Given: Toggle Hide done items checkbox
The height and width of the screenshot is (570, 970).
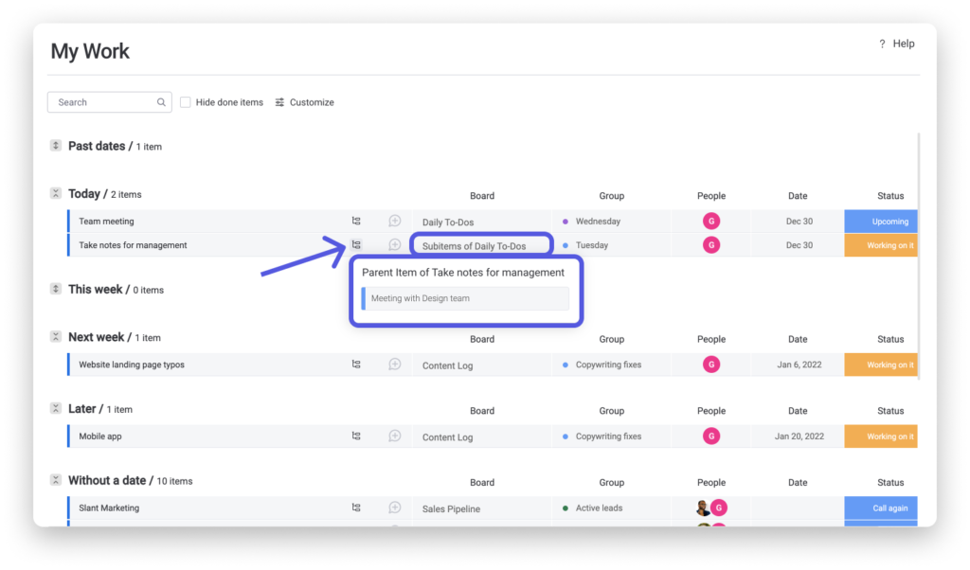Looking at the screenshot, I should pyautogui.click(x=186, y=102).
